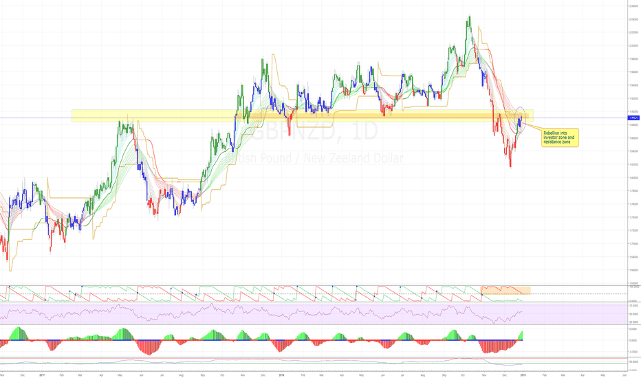Select the orange highlight box in the oscillator pane

506,290
